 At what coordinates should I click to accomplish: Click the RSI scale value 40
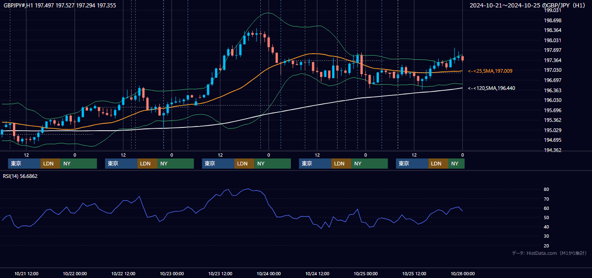[547, 227]
